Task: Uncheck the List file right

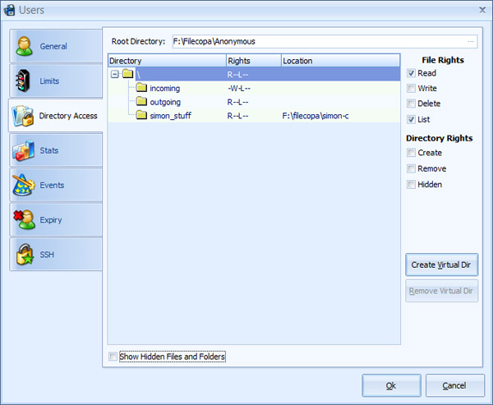Action: (411, 119)
